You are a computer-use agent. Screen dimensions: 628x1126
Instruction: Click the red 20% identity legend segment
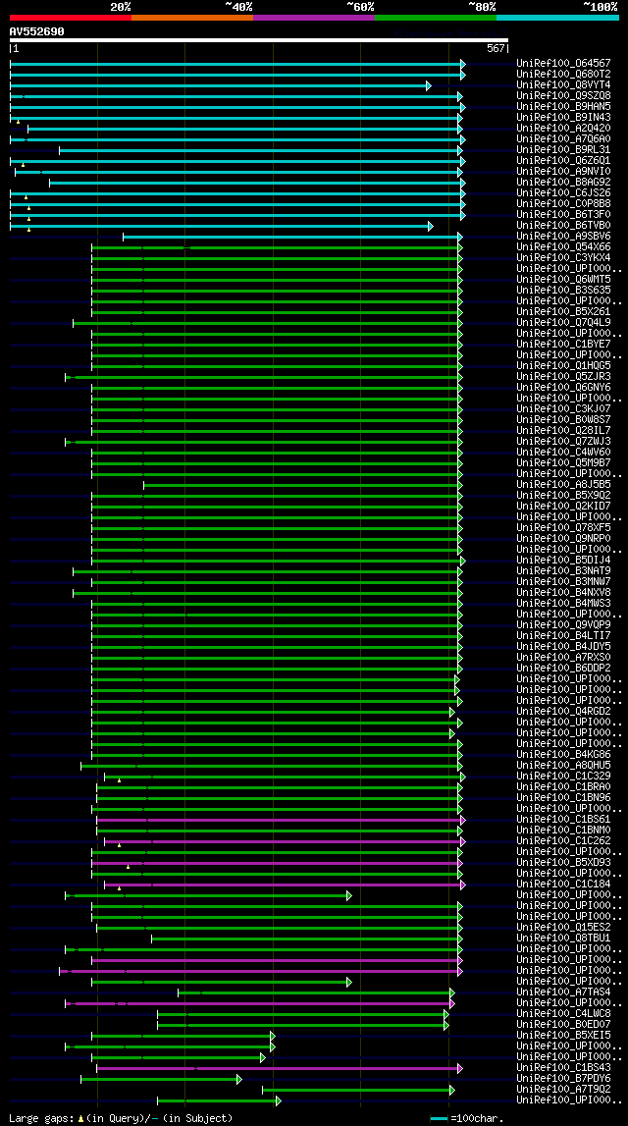71,18
